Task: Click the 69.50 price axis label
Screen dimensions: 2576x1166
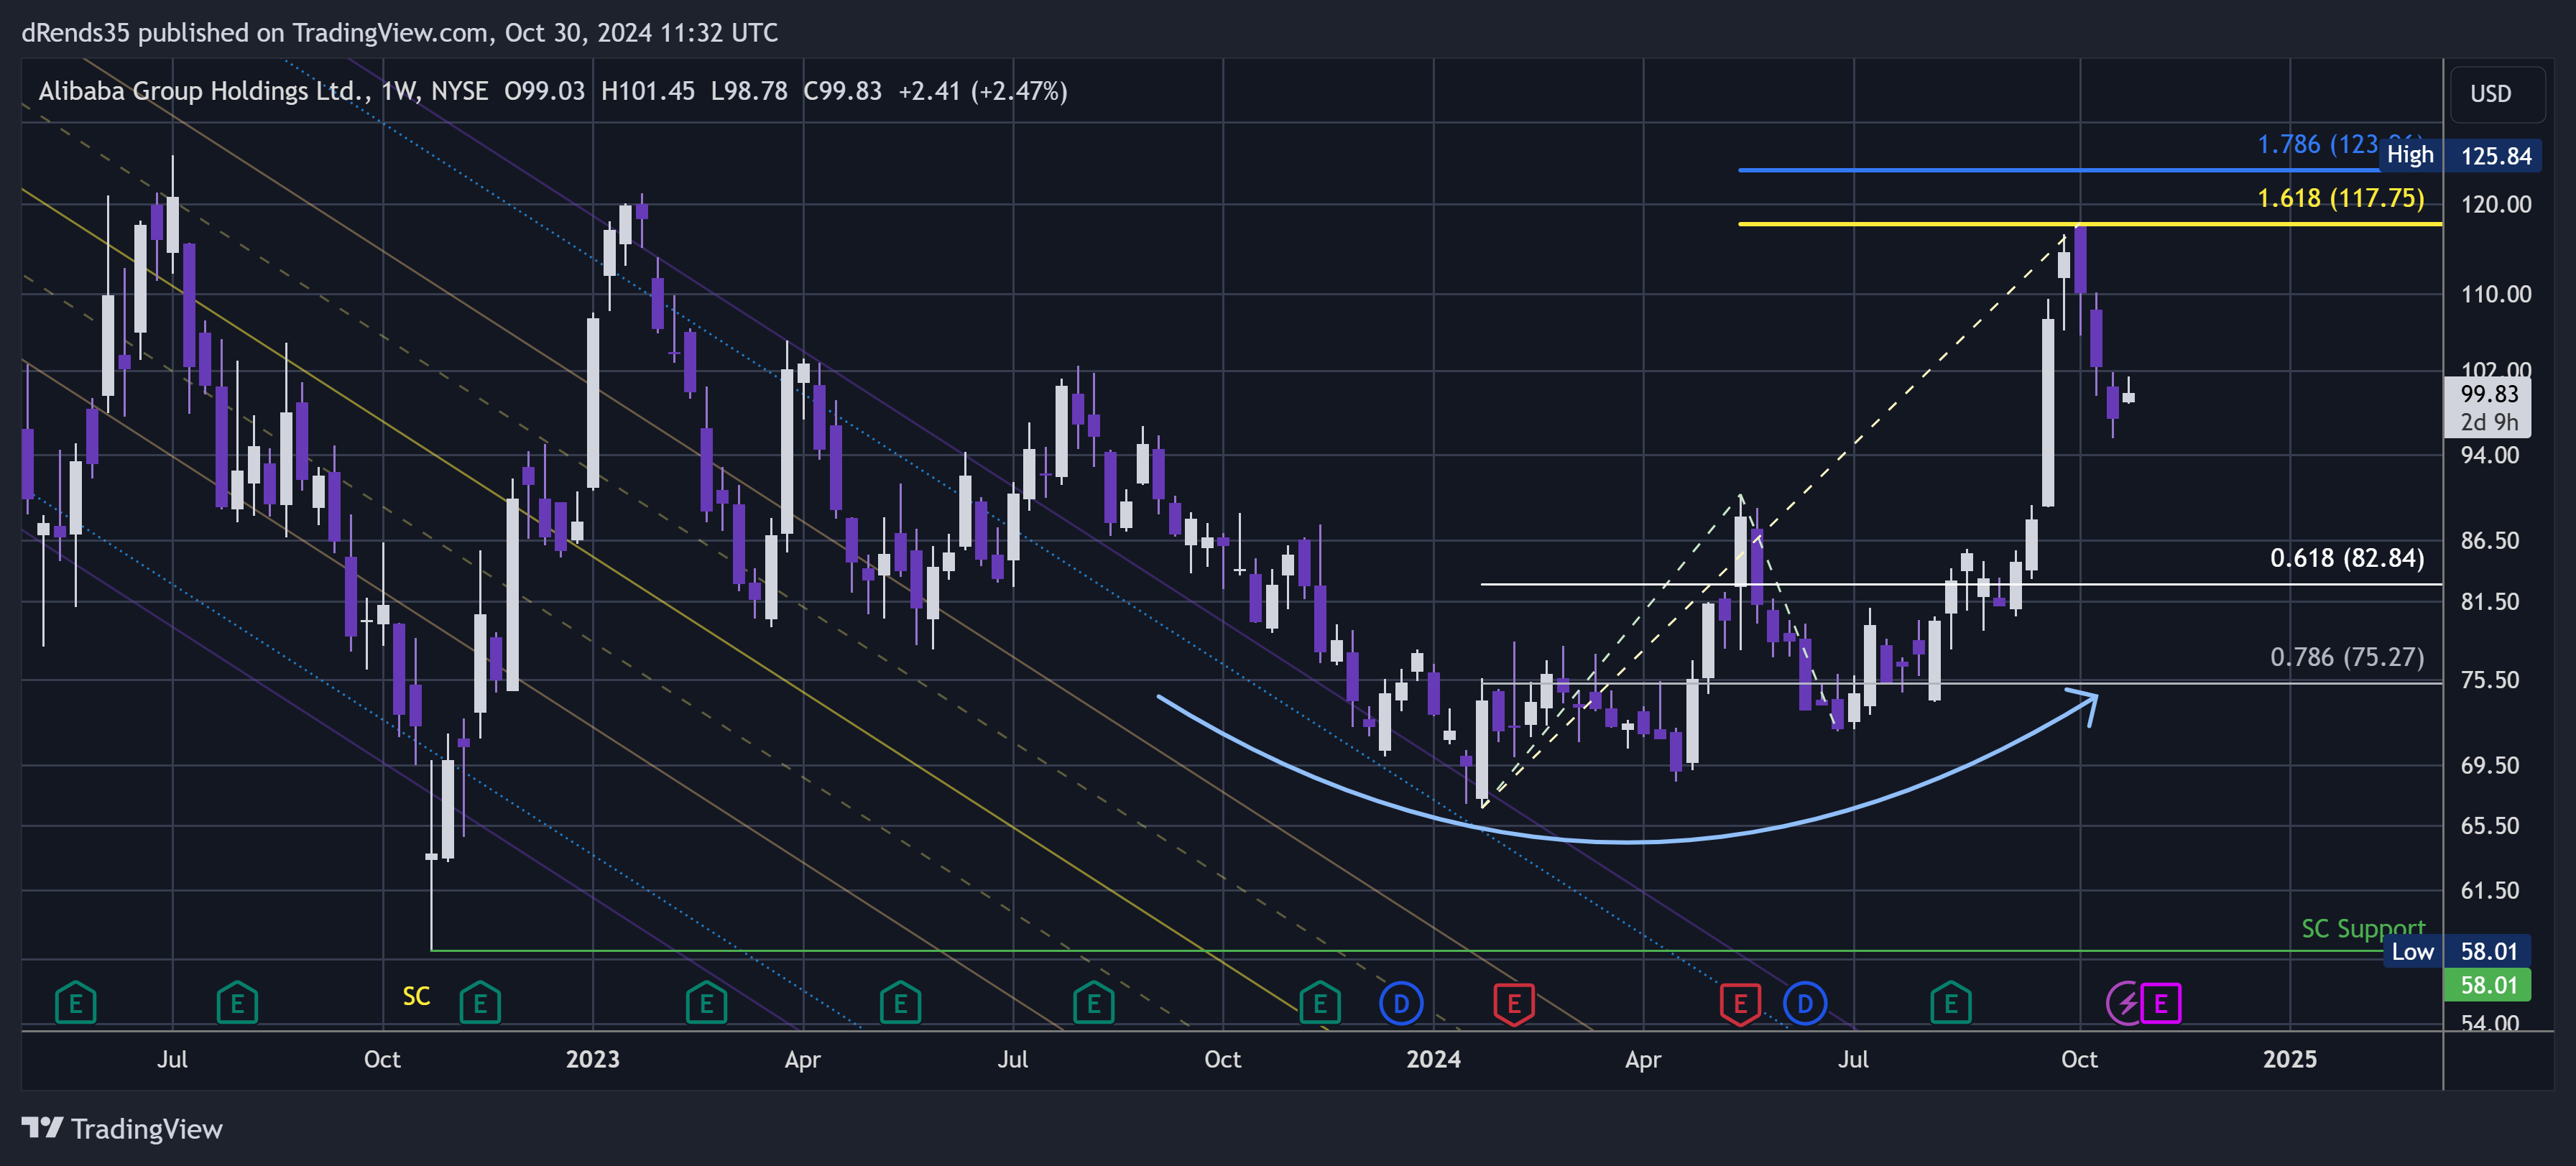Action: [x=2490, y=765]
